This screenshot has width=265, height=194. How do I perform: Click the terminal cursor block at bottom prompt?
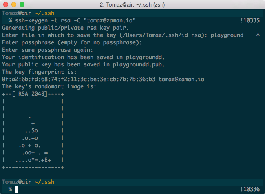pyautogui.click(x=17, y=189)
